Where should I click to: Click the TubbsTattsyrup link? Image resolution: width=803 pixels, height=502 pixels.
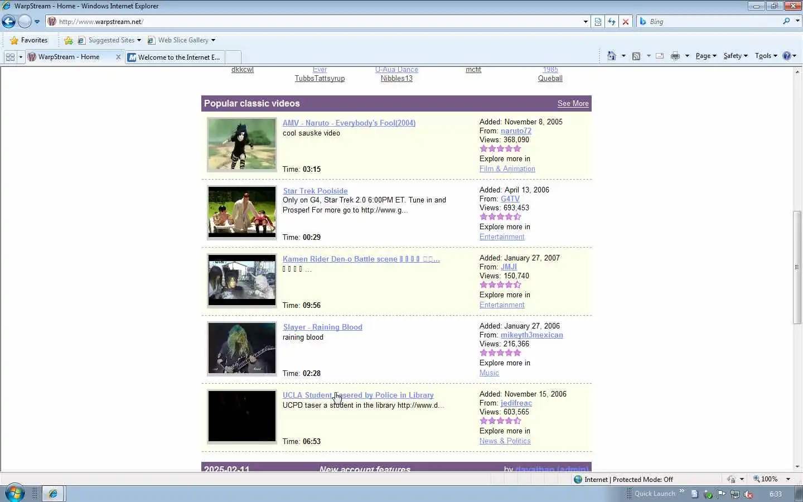pos(320,79)
